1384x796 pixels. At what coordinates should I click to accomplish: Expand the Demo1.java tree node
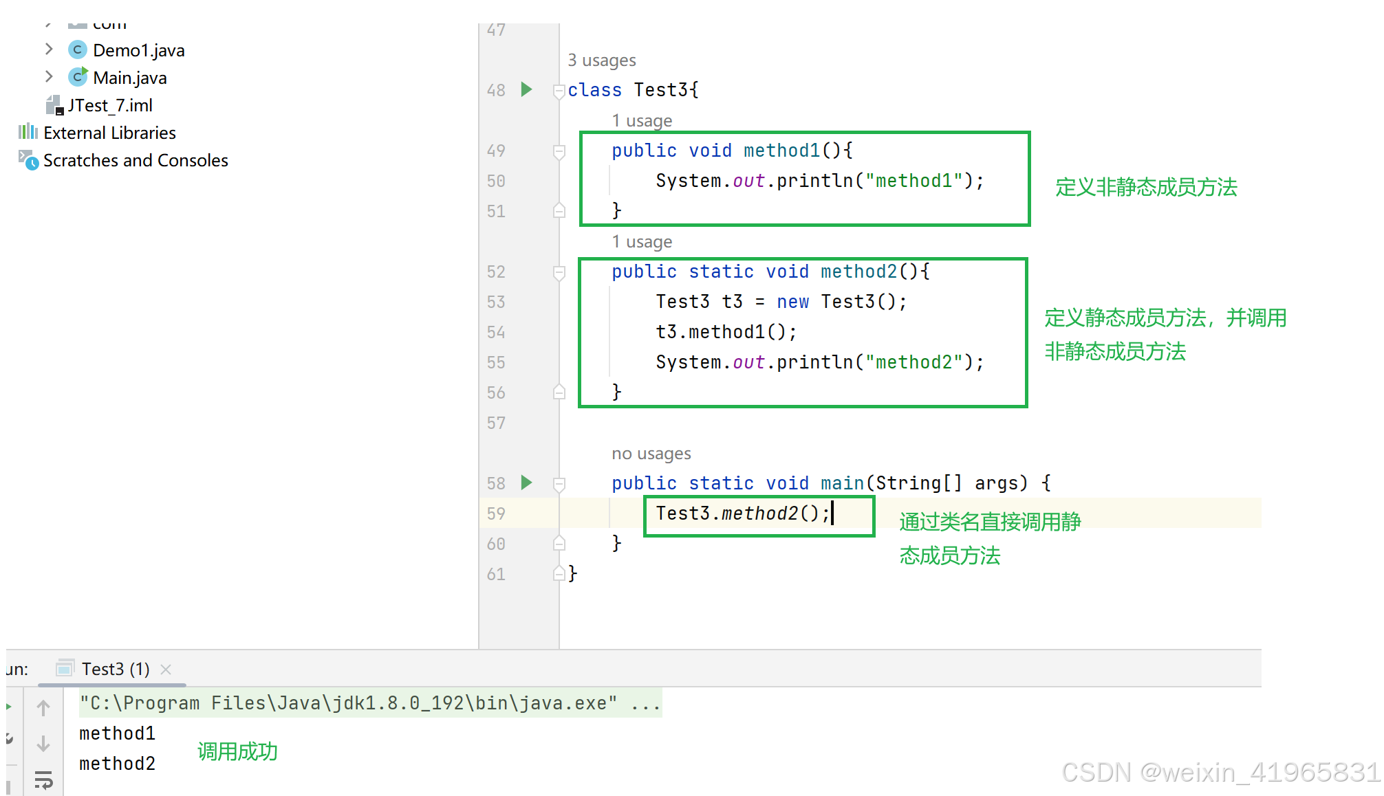pyautogui.click(x=49, y=49)
